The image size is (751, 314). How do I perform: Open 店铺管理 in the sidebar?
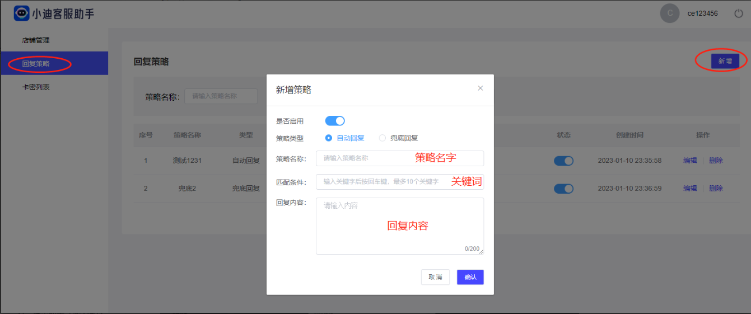point(36,40)
